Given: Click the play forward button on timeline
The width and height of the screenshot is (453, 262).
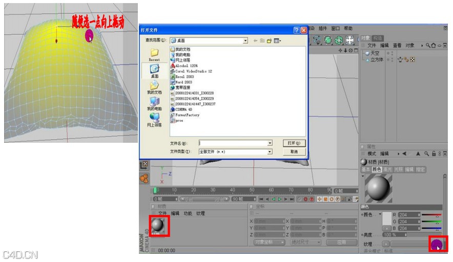Looking at the screenshot, I should coord(280,199).
